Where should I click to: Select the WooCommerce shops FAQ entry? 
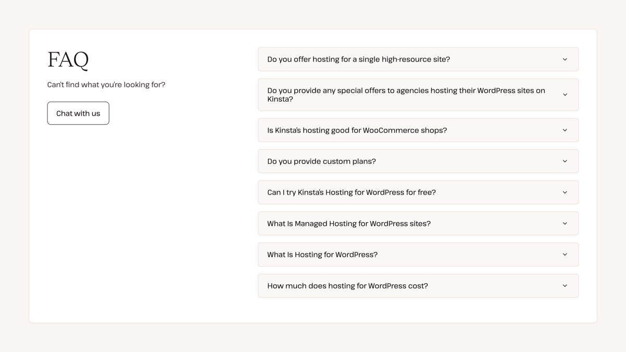coord(356,130)
